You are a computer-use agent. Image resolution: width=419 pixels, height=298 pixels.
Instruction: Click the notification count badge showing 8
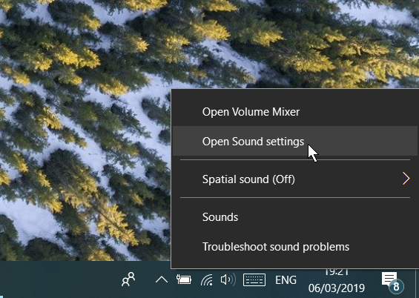[x=396, y=287]
